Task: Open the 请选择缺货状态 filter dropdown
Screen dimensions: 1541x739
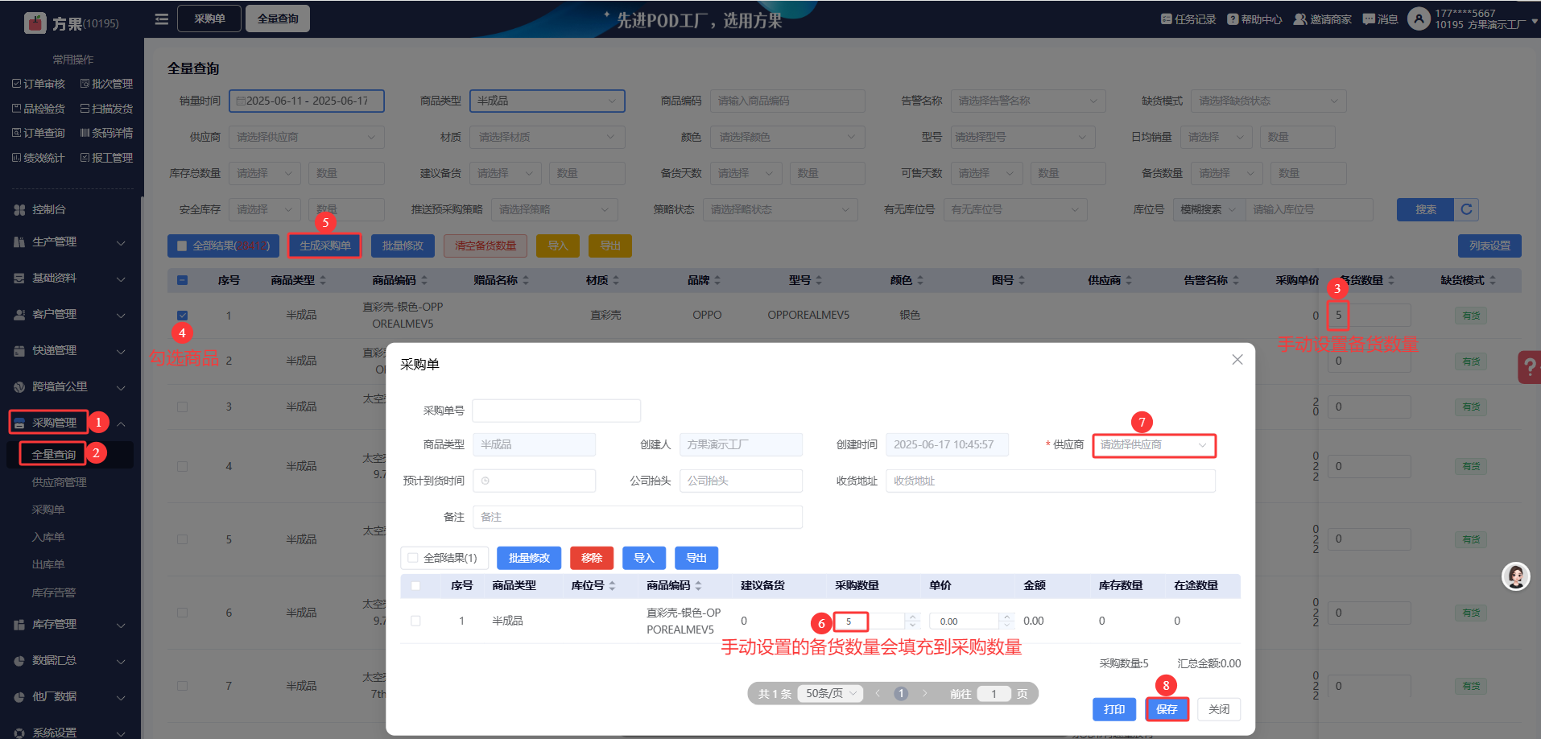Action: (1268, 101)
